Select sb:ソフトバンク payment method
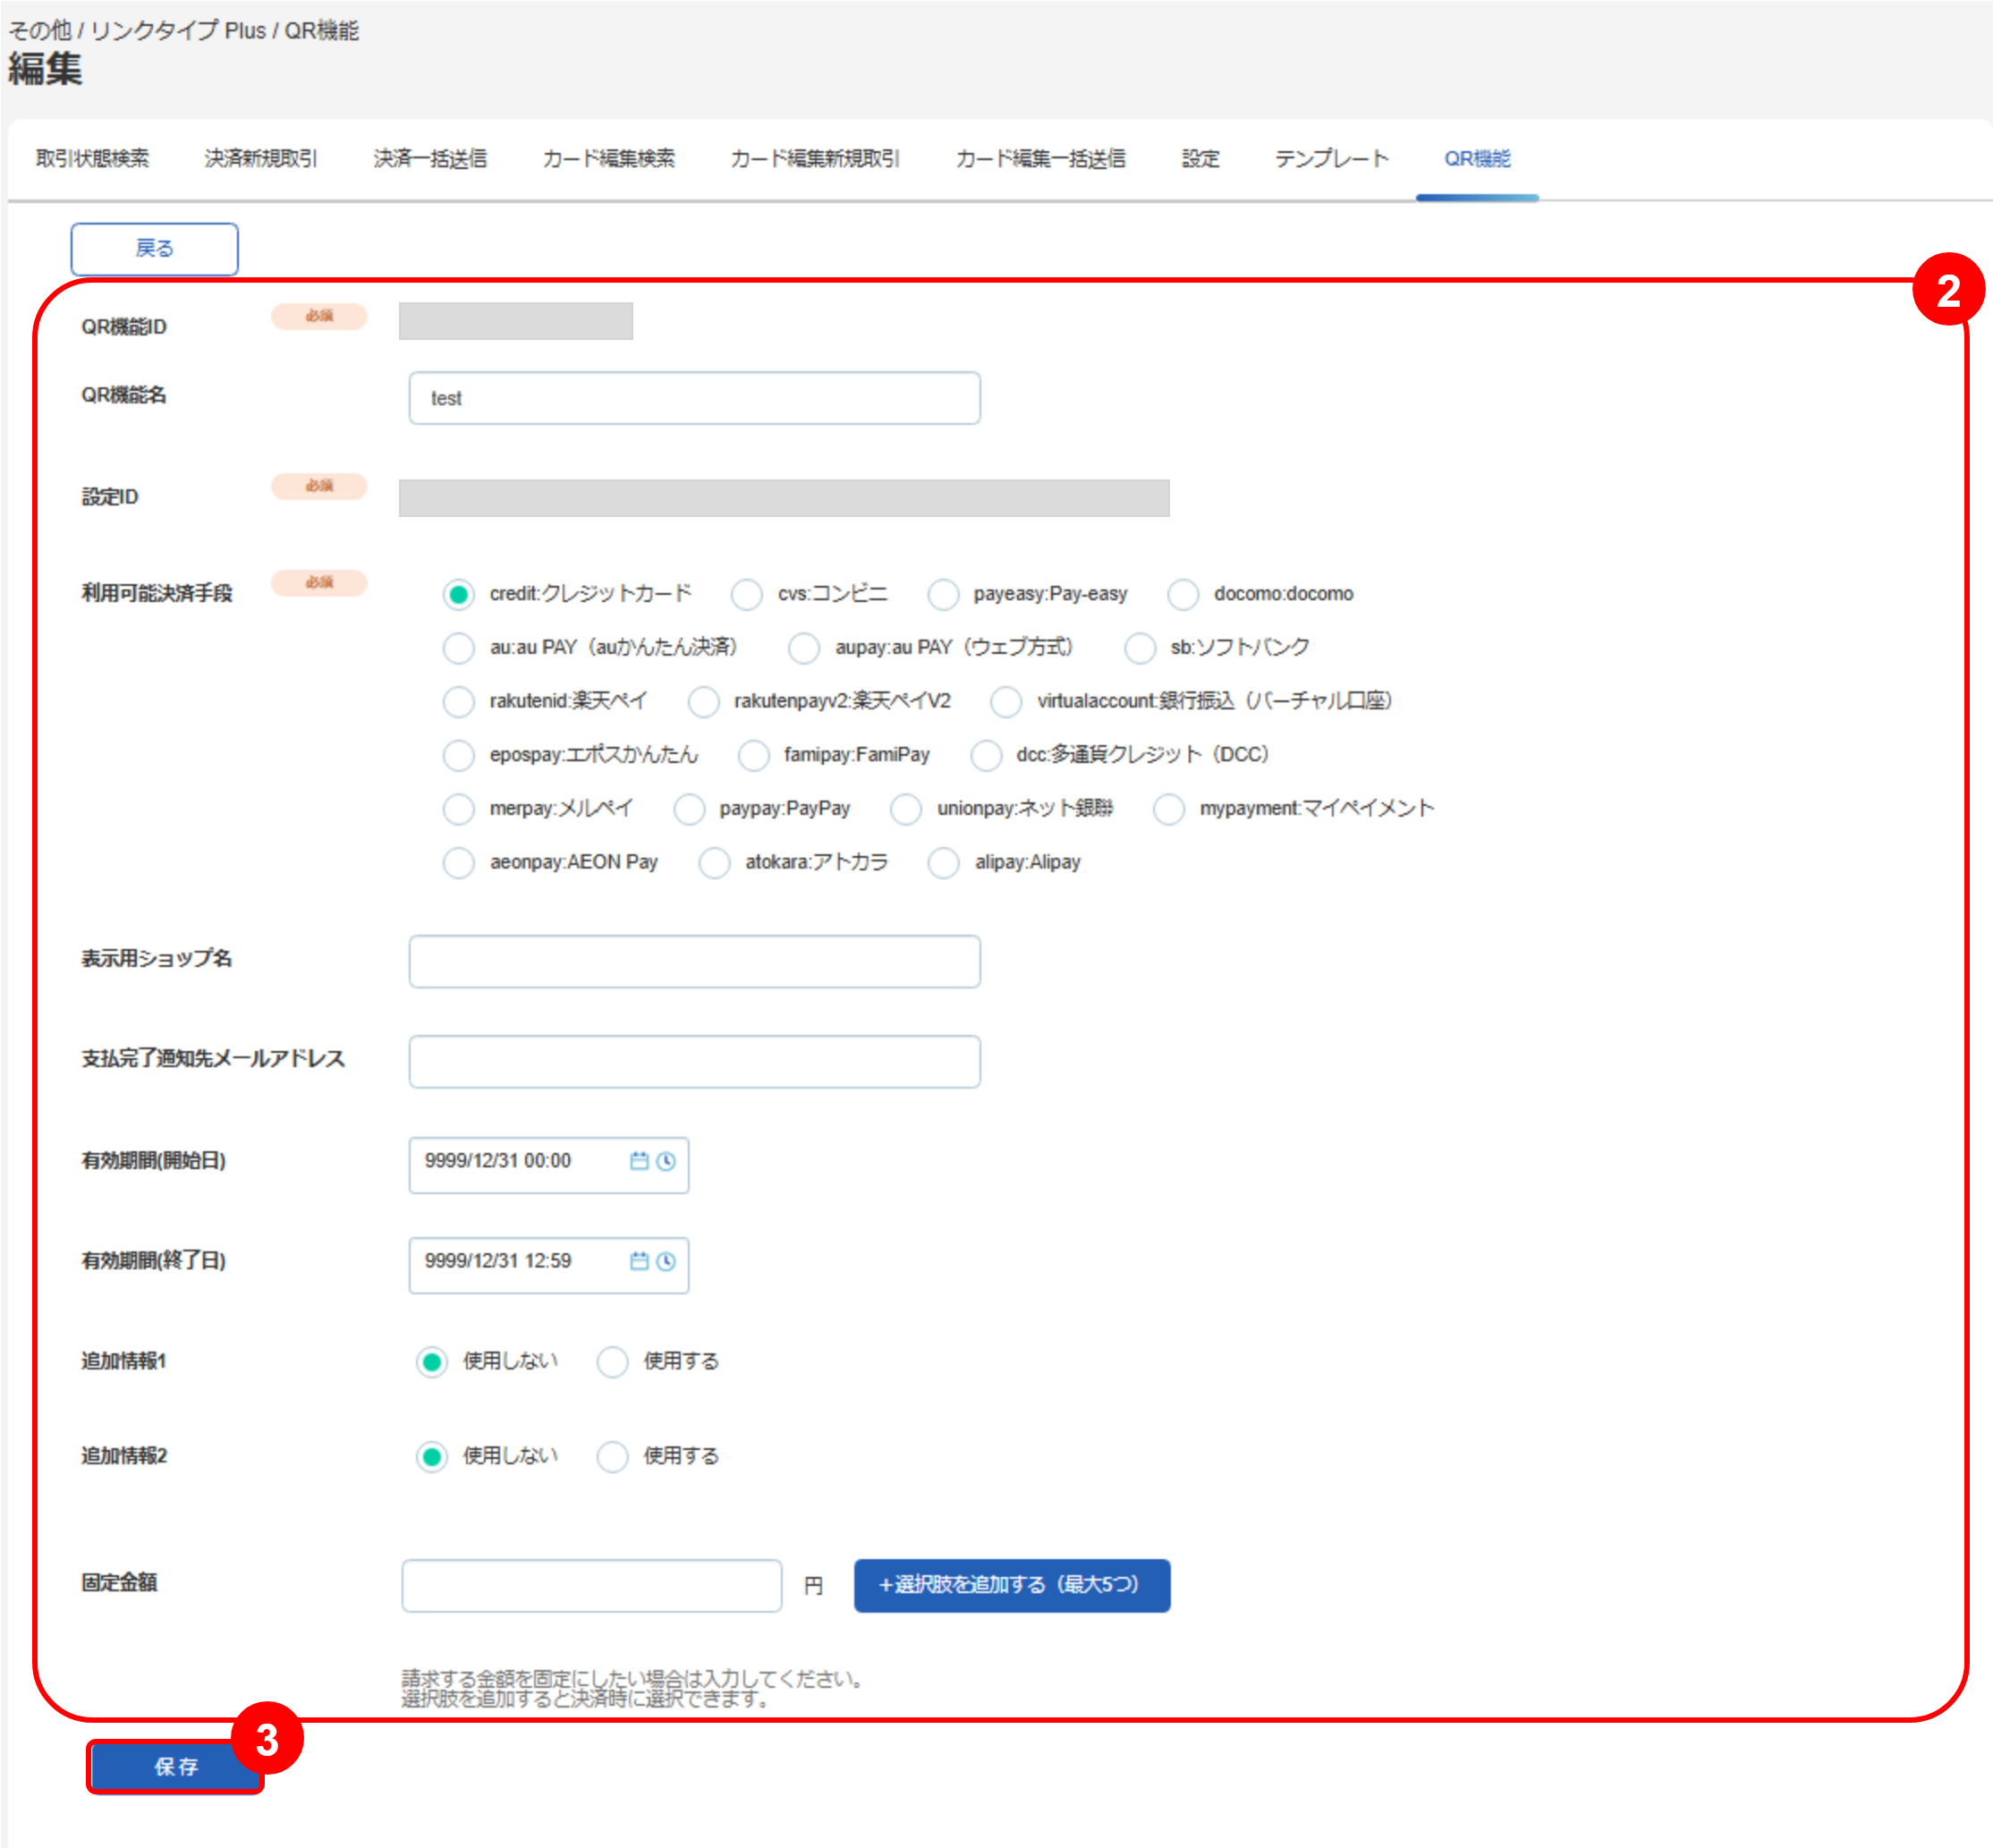This screenshot has width=1993, height=1848. click(x=1140, y=648)
